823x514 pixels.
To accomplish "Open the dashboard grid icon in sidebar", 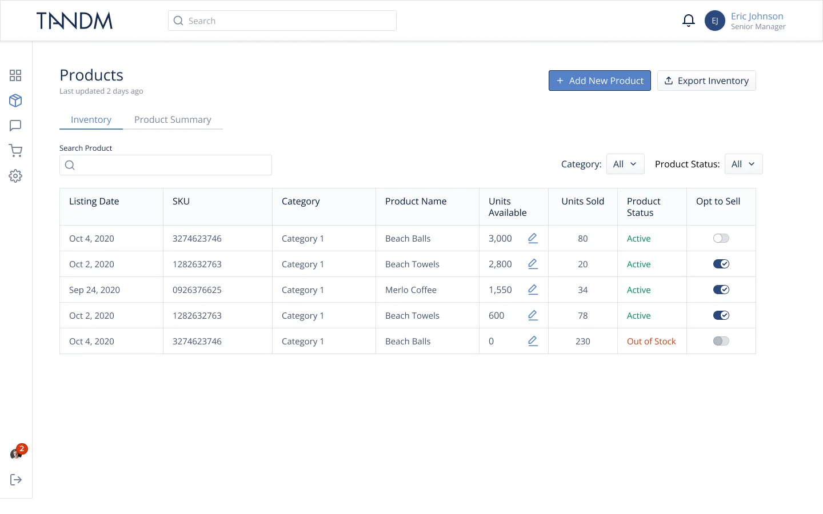I will [x=15, y=75].
